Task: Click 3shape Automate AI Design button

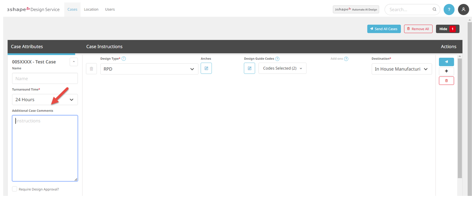Action: [x=356, y=10]
